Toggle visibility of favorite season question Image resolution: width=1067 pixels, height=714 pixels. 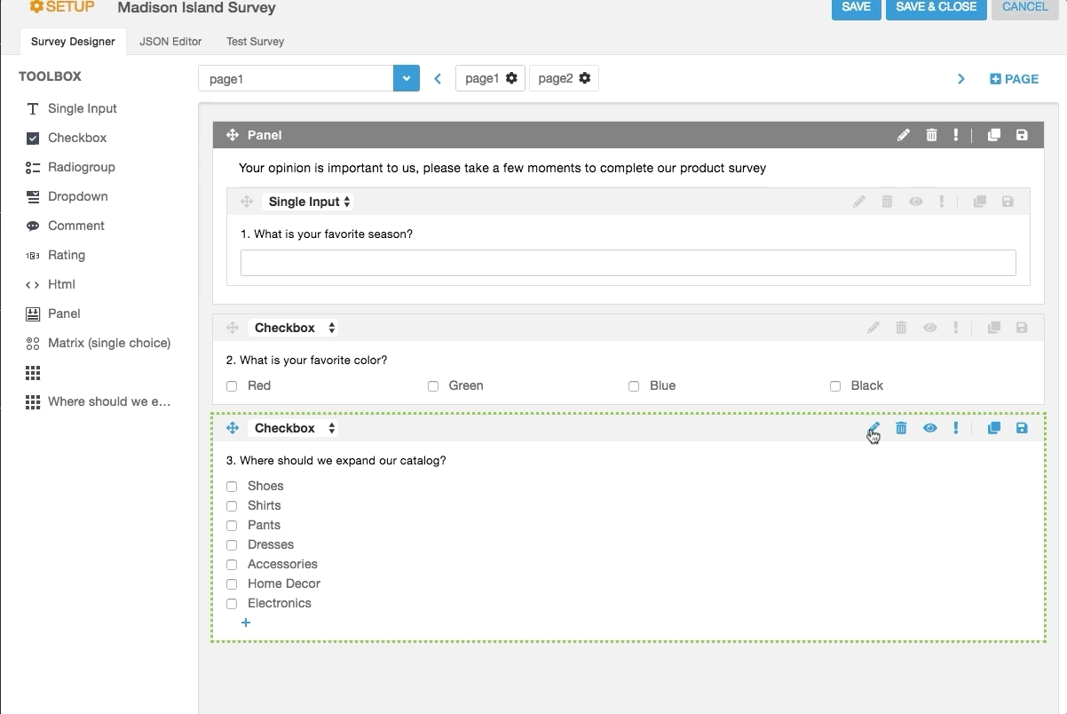(915, 202)
